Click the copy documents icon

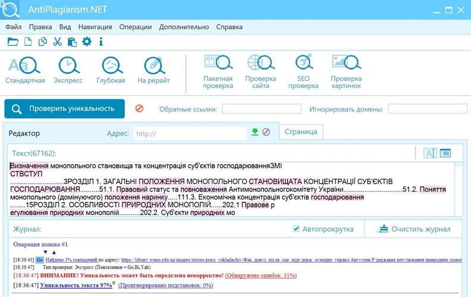(43, 42)
